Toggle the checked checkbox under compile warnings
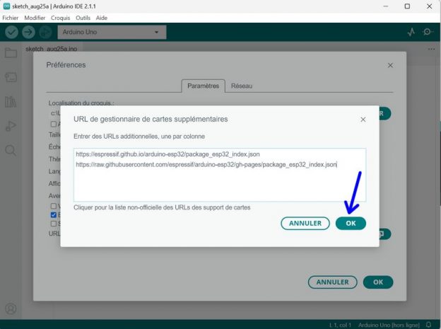The image size is (441, 329). pos(54,214)
